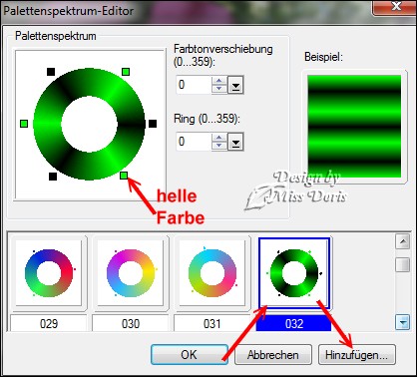Choose palette spectrum thumbnail 031
Viewport: 417px width, 377px height.
pos(212,272)
